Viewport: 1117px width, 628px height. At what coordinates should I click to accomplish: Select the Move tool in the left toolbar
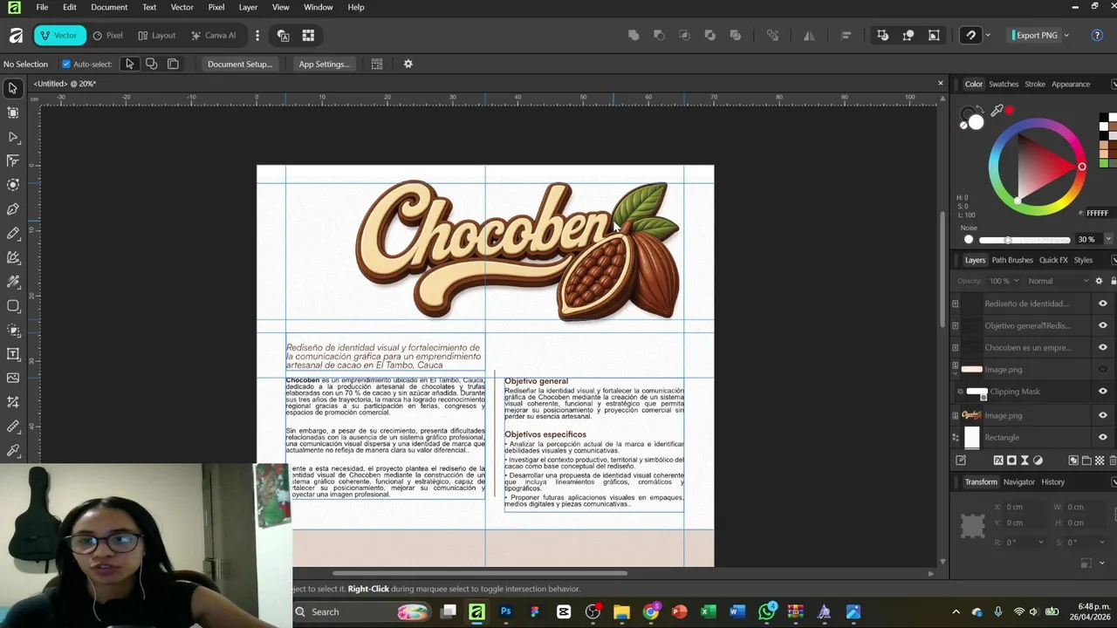(13, 88)
